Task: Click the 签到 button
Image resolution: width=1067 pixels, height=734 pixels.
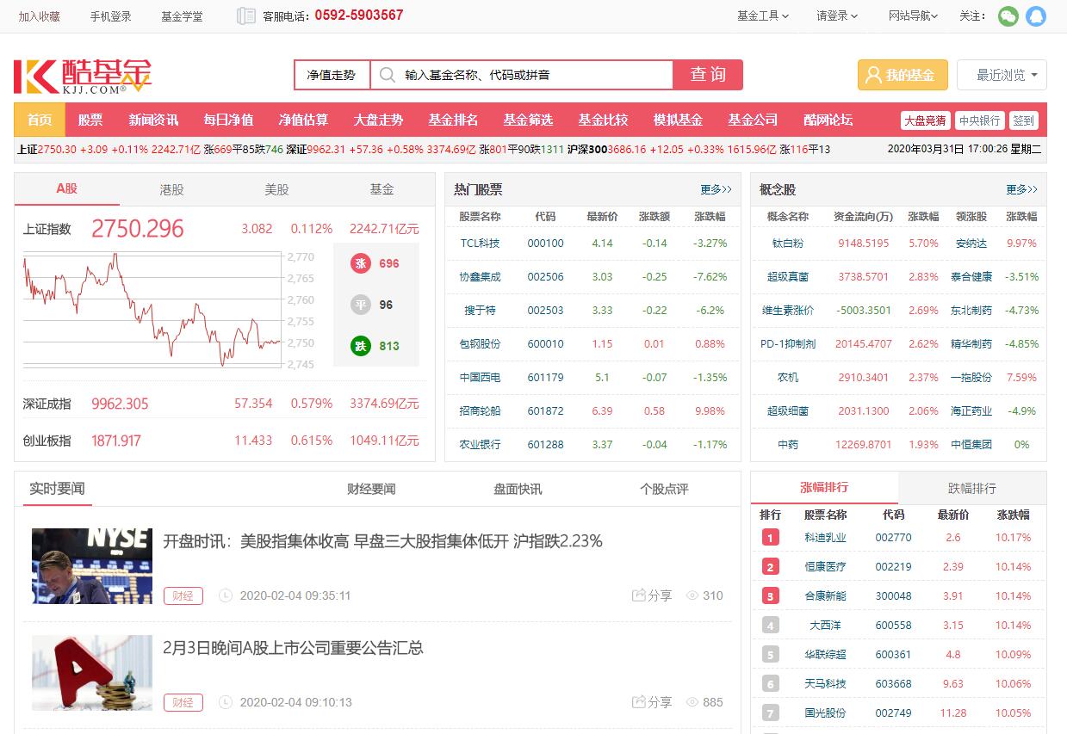Action: 1024,120
